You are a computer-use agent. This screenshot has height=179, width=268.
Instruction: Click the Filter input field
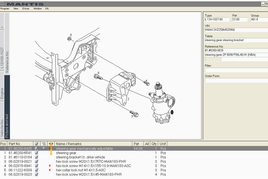(x=236, y=70)
